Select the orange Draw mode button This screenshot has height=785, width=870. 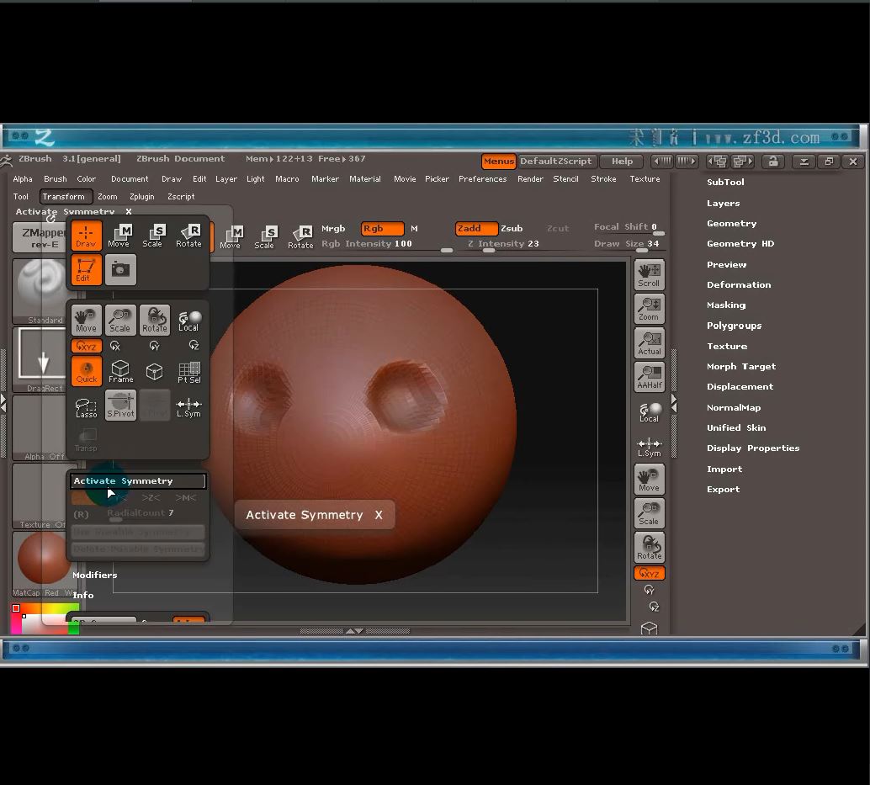(x=86, y=236)
